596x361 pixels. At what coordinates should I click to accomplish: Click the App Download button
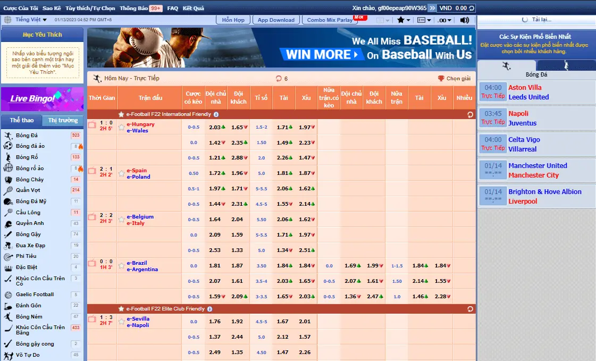[276, 20]
